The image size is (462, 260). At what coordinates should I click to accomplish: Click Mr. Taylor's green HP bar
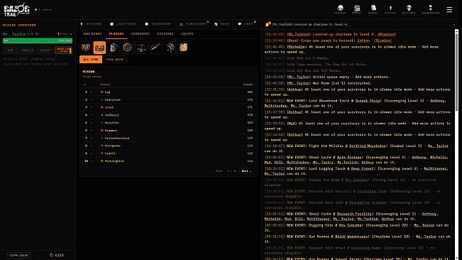tap(38, 40)
